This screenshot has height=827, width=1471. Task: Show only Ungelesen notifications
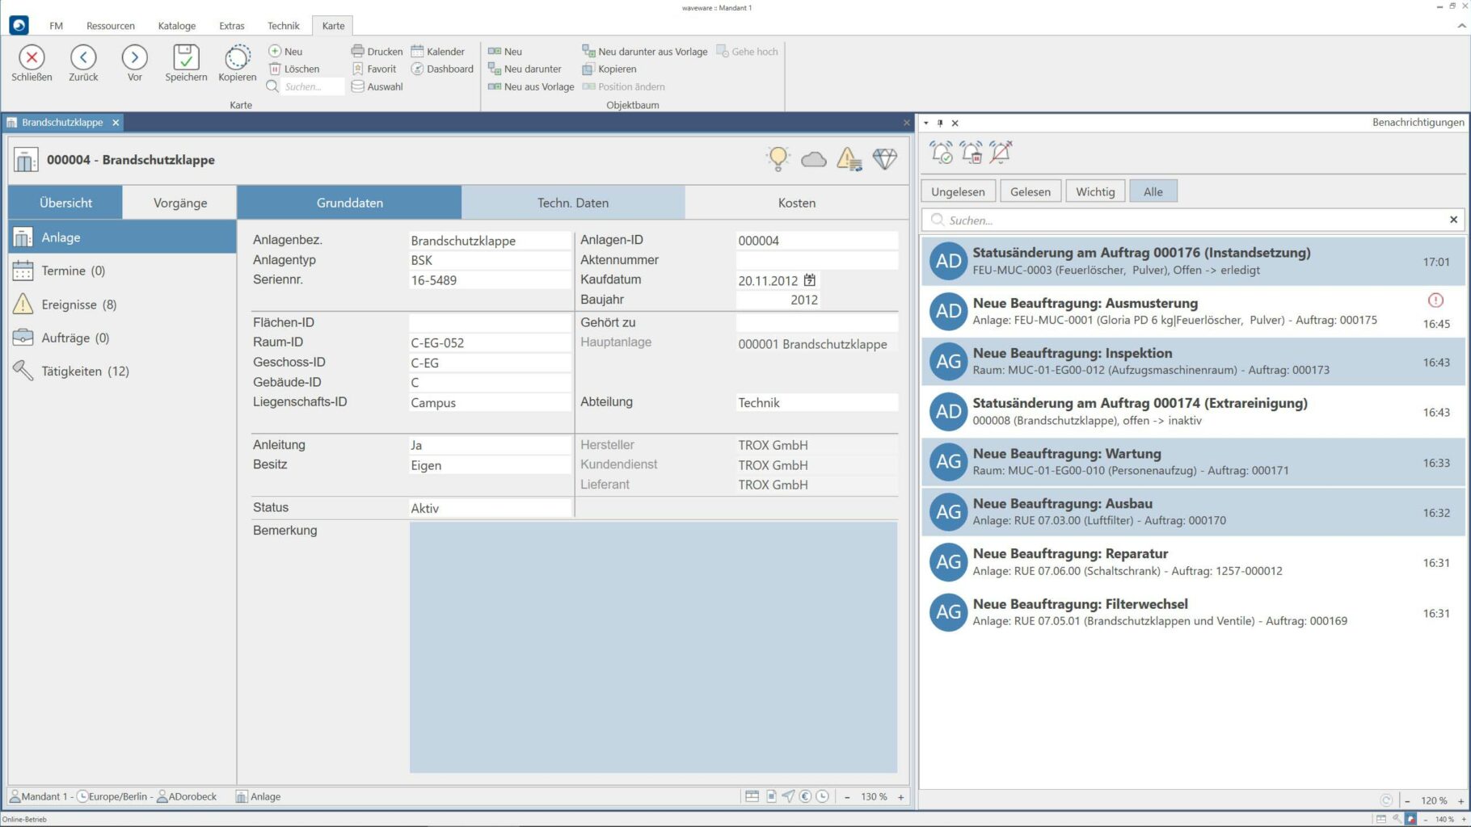pos(958,191)
